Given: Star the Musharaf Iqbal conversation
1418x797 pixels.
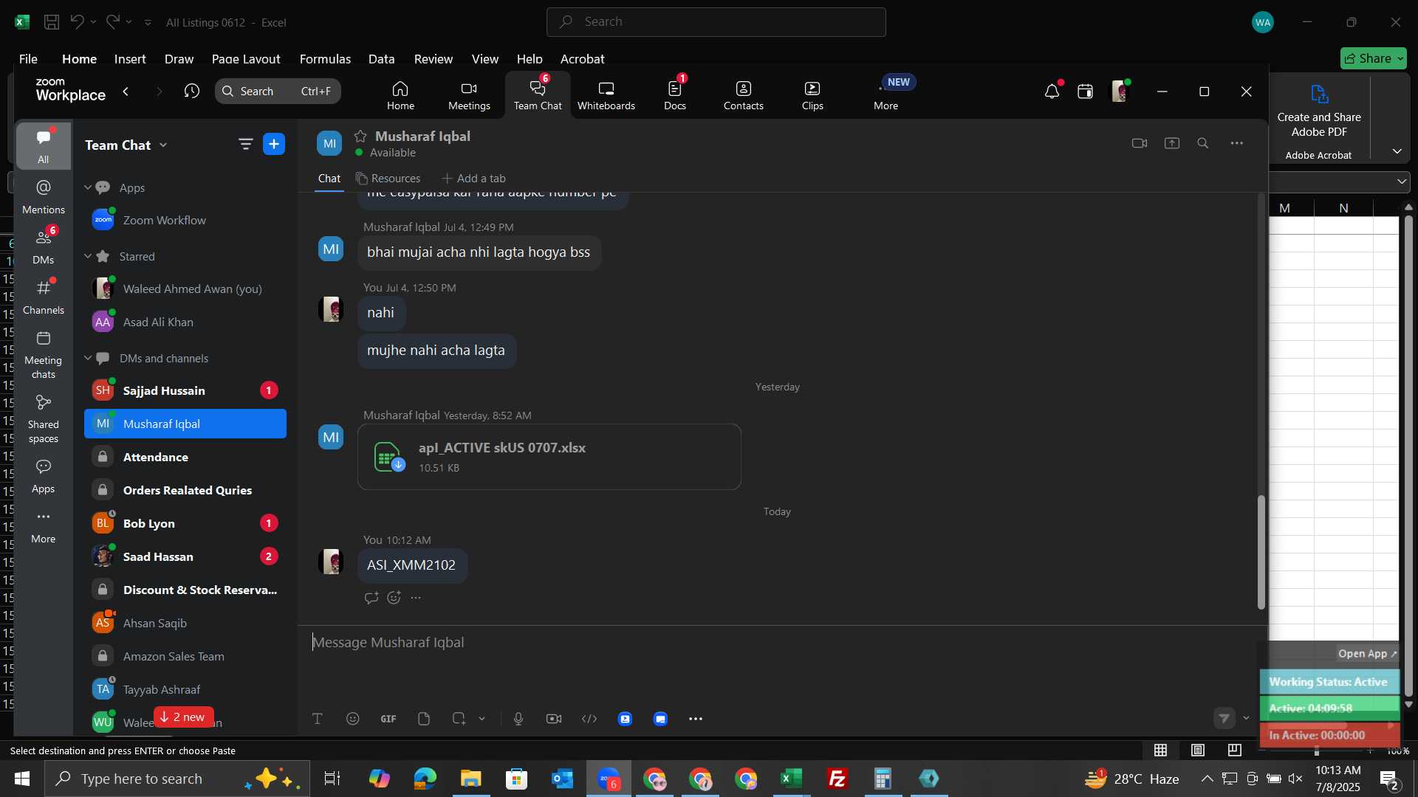Looking at the screenshot, I should (x=360, y=136).
